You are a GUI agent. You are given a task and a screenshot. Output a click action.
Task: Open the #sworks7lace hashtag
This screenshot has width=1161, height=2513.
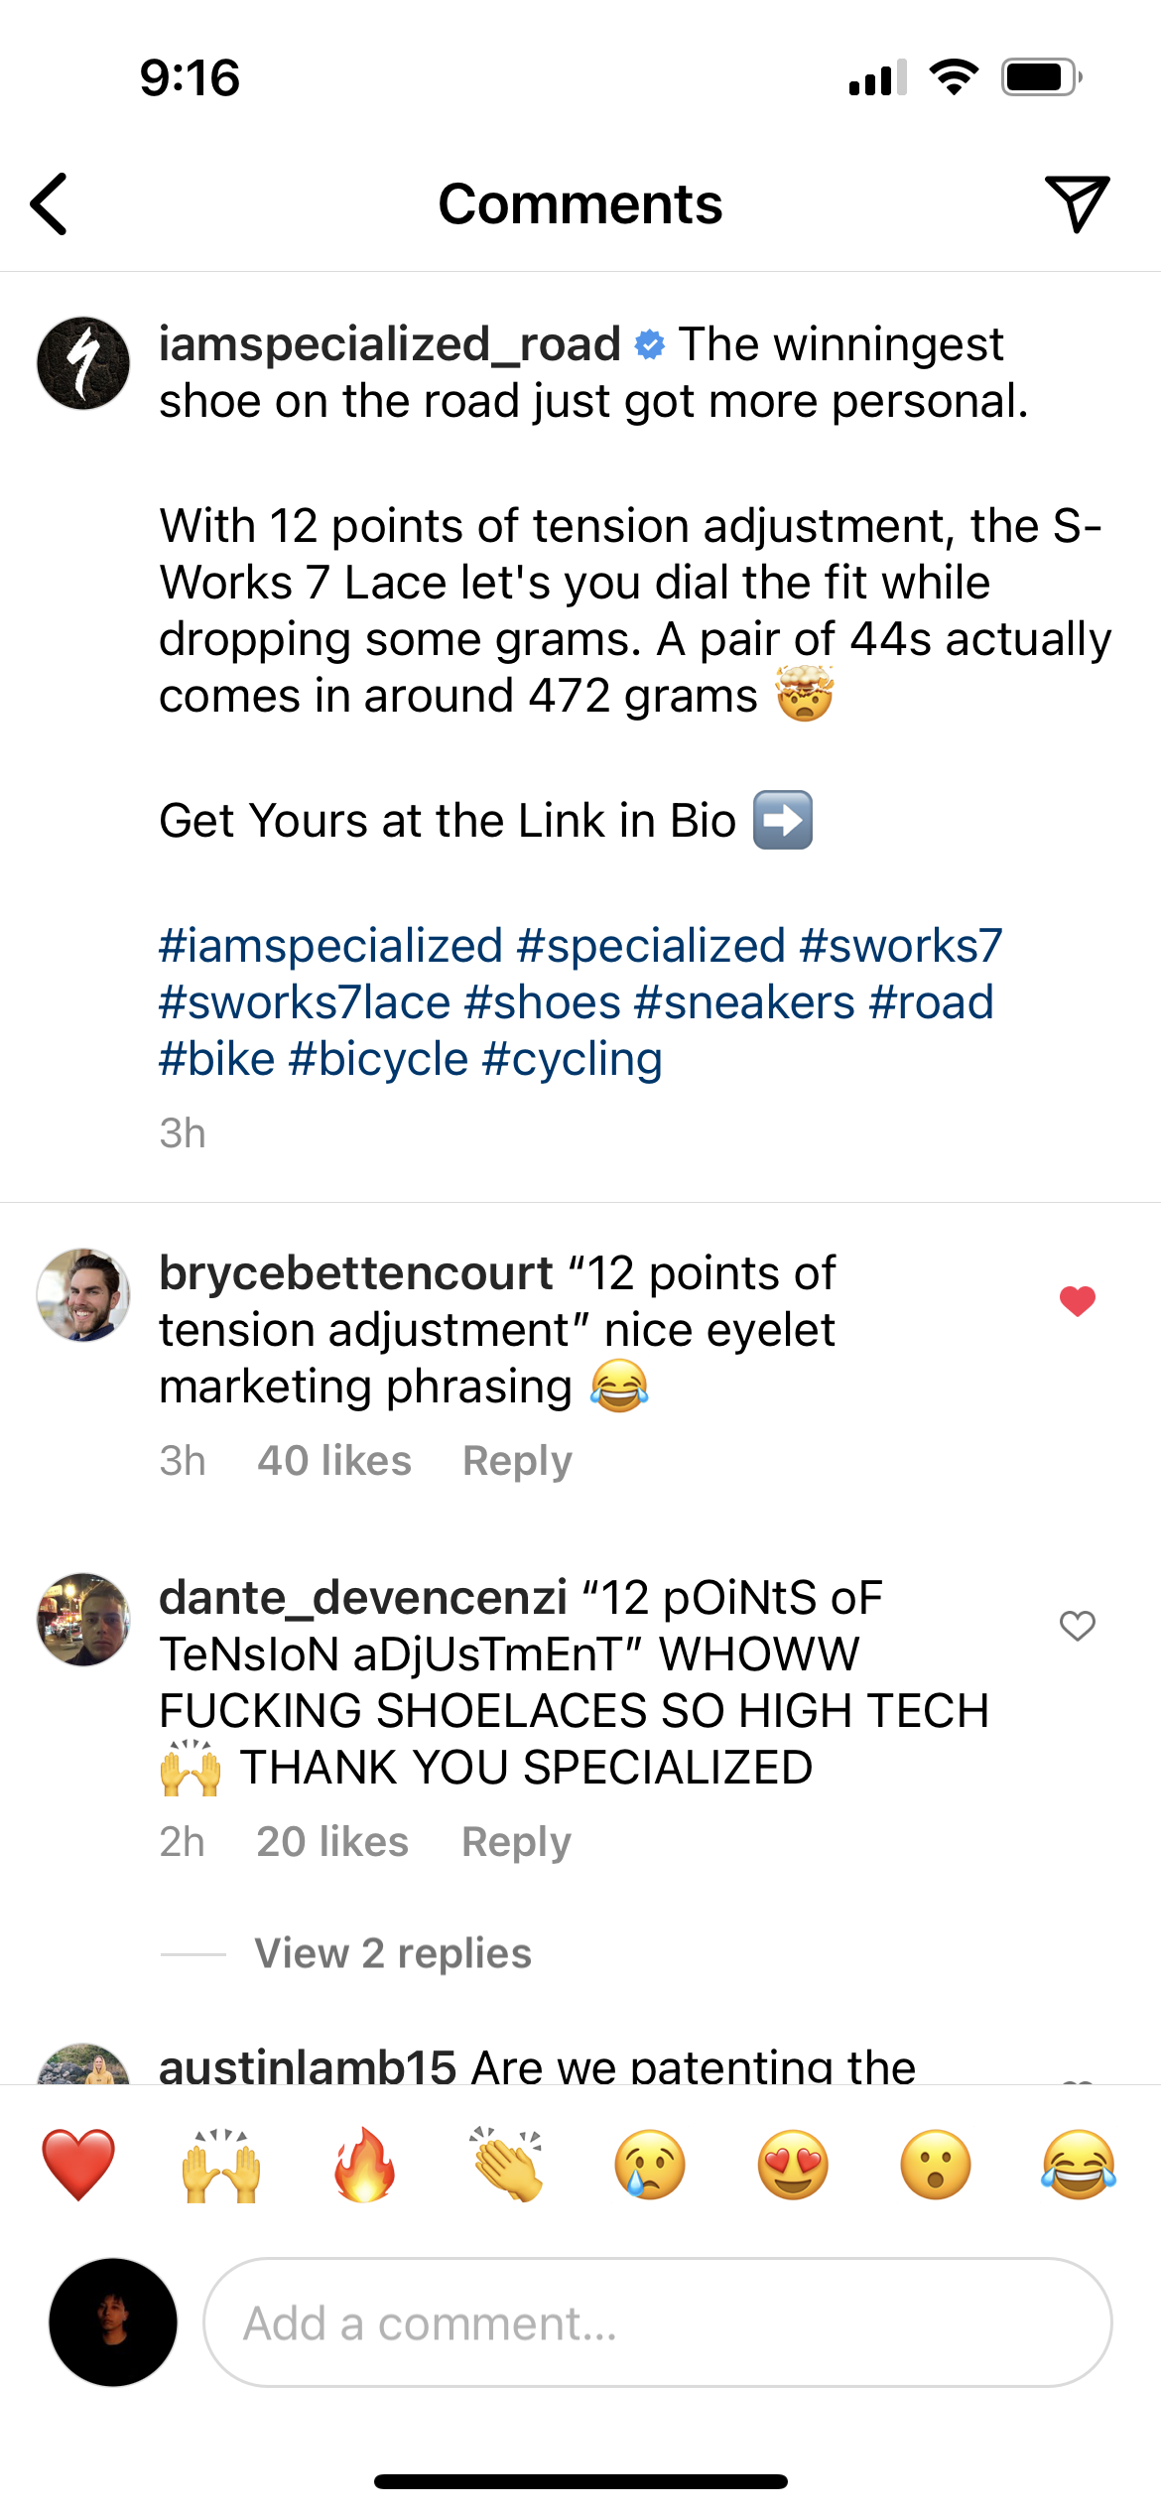[x=306, y=1002]
